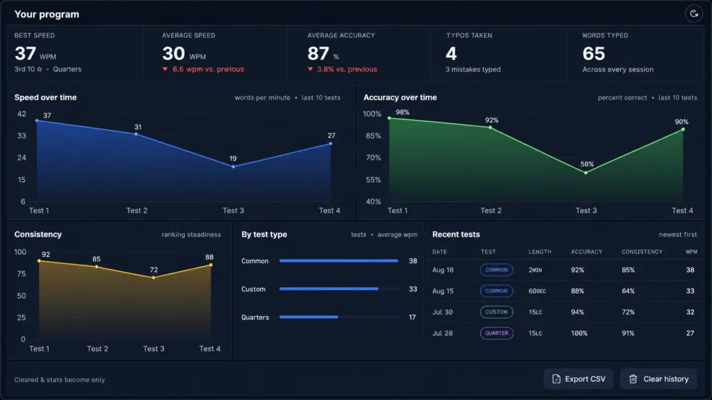Click the Typos Taken value 4
Viewport: 712px width, 400px height.
(451, 54)
